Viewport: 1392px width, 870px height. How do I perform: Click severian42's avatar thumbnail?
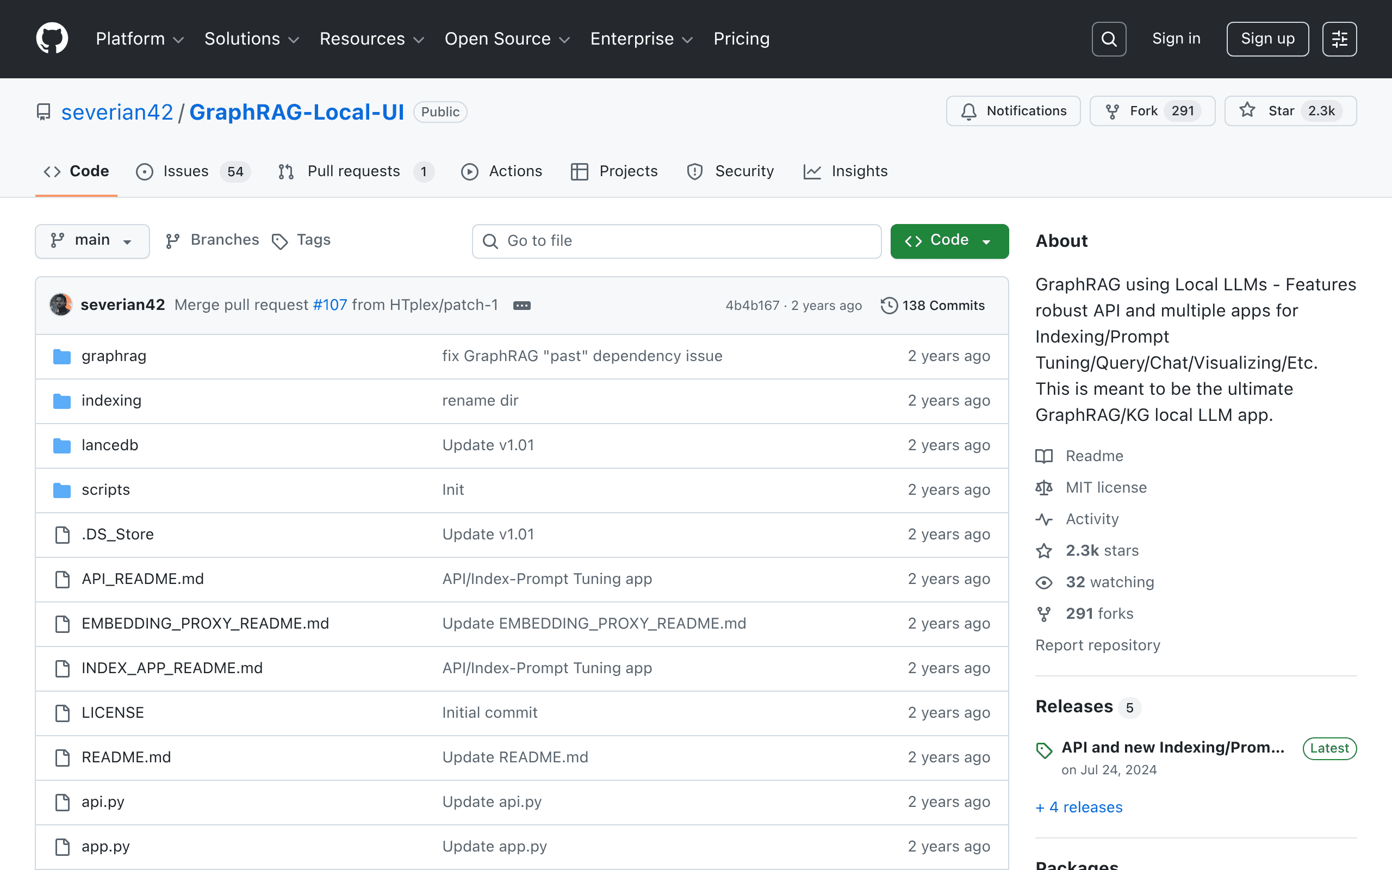click(61, 305)
